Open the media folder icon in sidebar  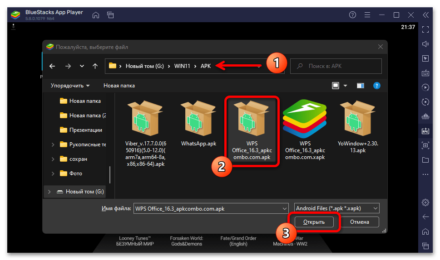(425, 160)
